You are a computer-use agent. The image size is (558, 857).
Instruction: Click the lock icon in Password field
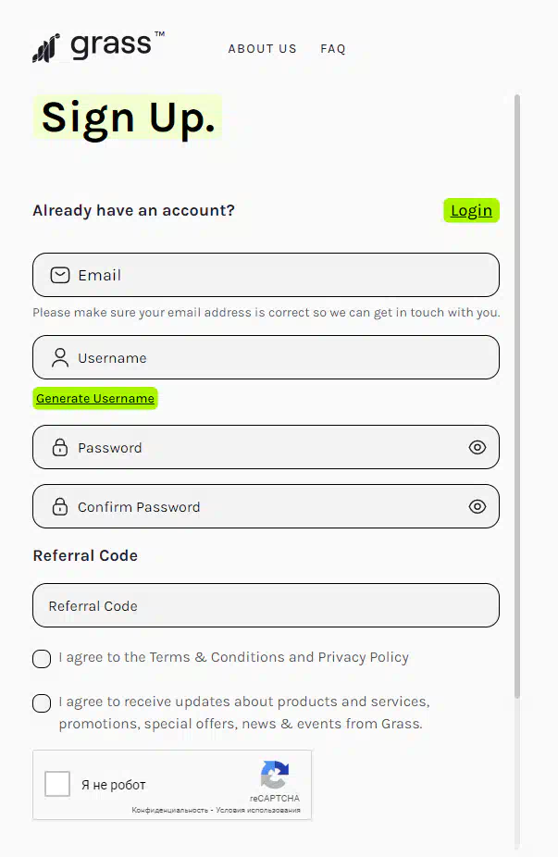[60, 447]
